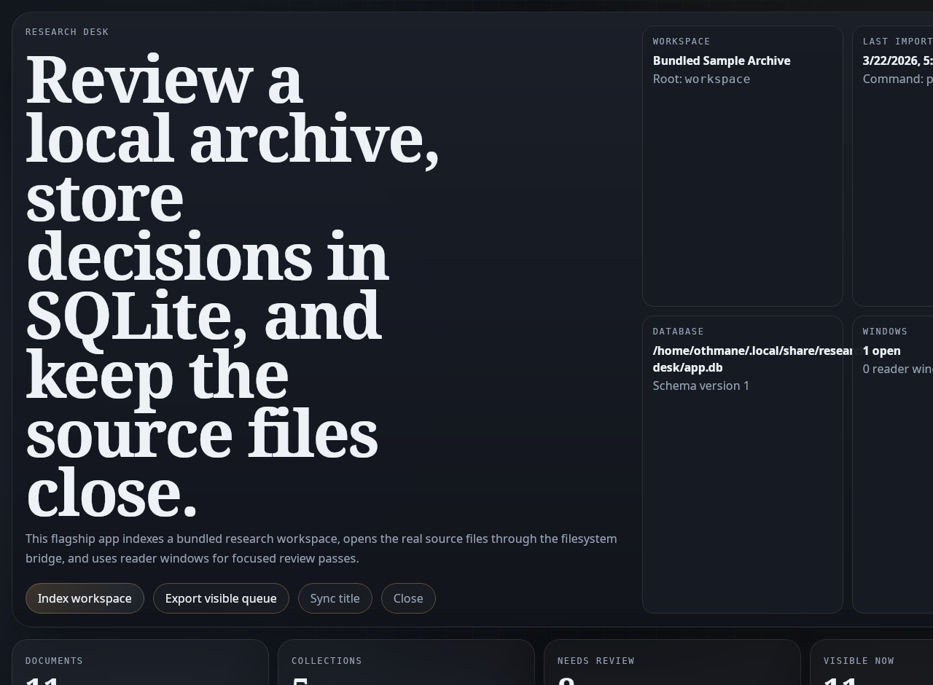933x685 pixels.
Task: Click the 3/22/2026 import timestamp
Action: (x=898, y=60)
